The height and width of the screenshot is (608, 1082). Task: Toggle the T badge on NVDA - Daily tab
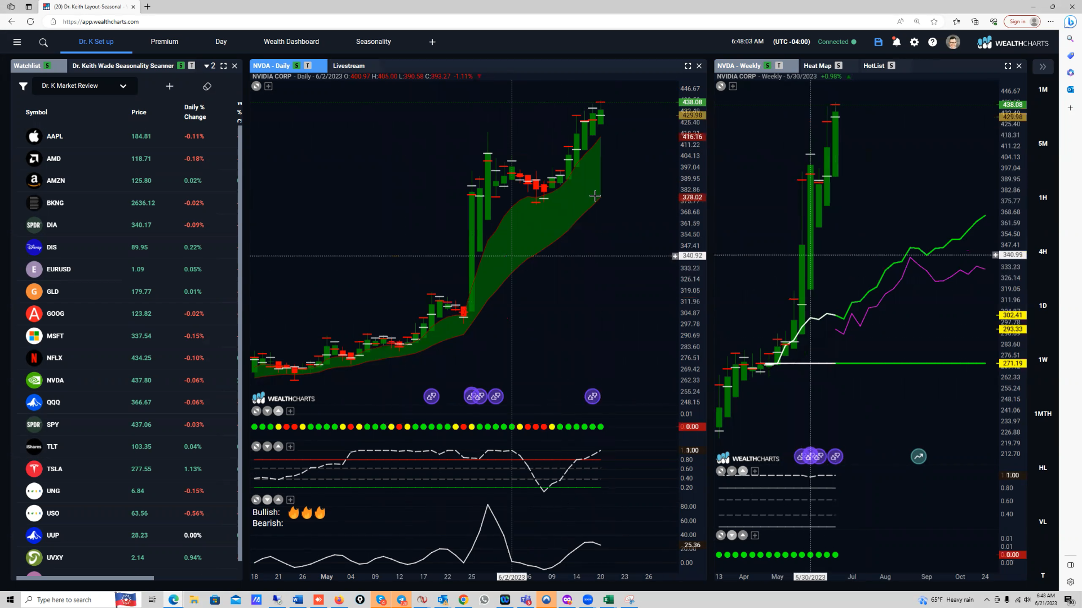(x=308, y=66)
